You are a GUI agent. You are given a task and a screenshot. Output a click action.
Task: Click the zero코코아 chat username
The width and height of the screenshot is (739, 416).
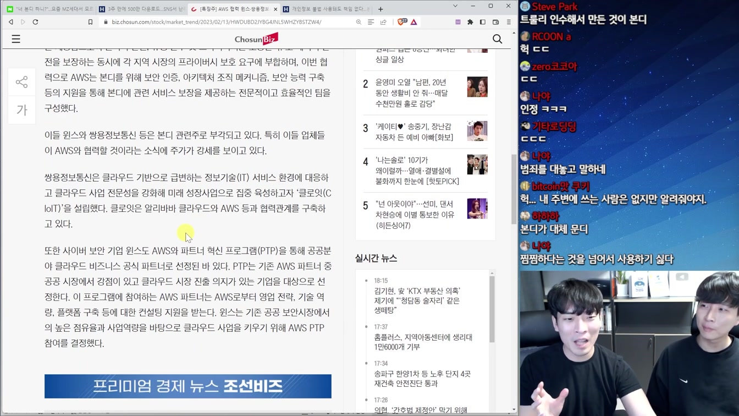point(554,67)
